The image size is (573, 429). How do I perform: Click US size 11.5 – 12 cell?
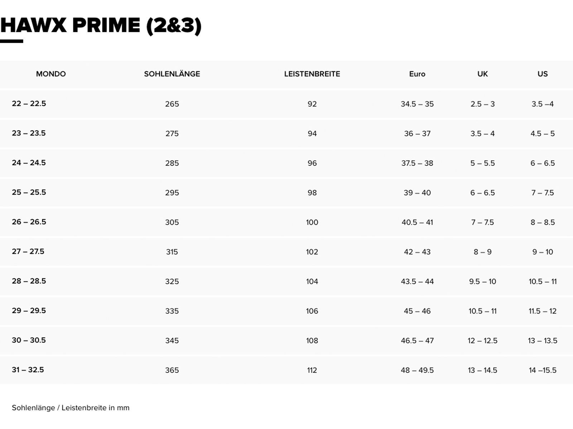click(543, 311)
